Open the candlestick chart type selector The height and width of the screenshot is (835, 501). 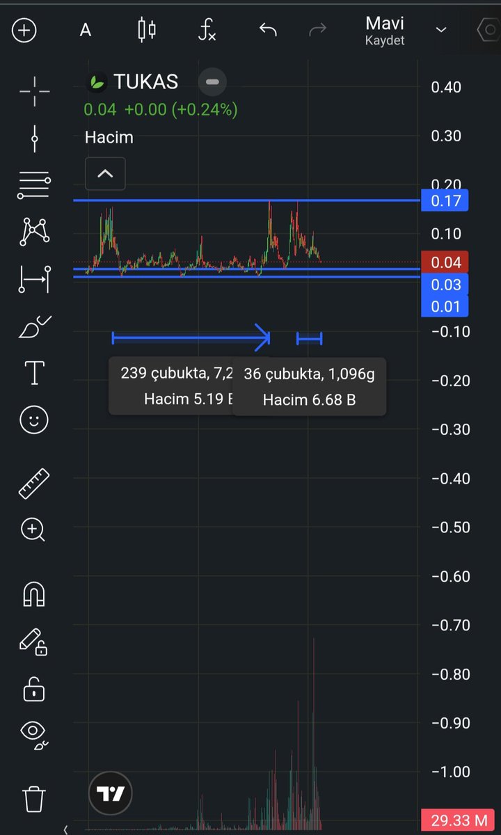point(147,30)
